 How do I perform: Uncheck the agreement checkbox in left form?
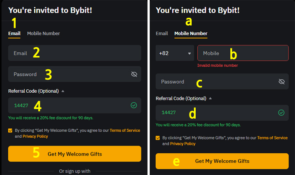click(10, 130)
